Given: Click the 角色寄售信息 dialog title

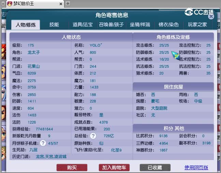Looking at the screenshot, I should (112, 15).
